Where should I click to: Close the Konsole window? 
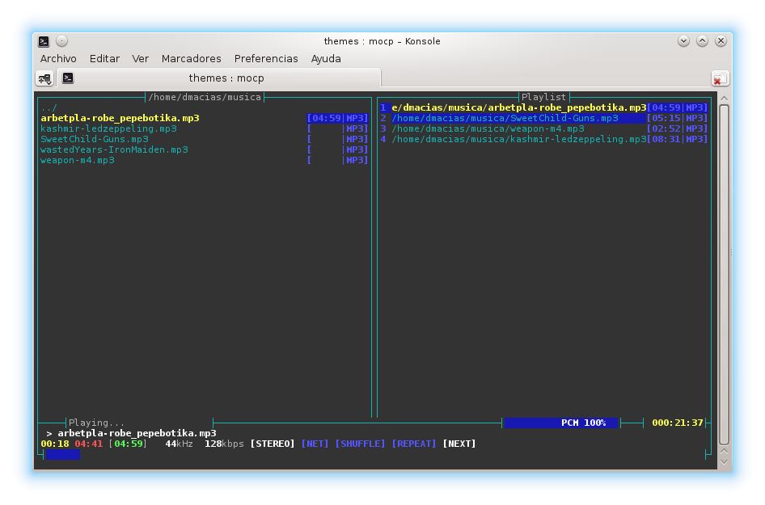(x=721, y=41)
